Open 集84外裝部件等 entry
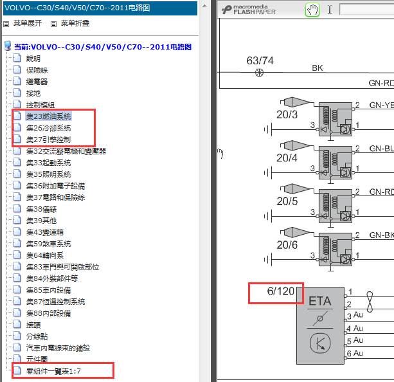394x382 pixels. click(52, 278)
